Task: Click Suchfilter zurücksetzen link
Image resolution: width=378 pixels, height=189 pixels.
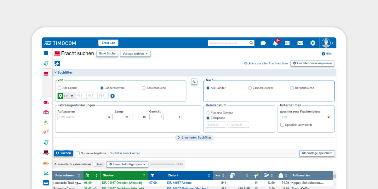Action: (x=125, y=153)
